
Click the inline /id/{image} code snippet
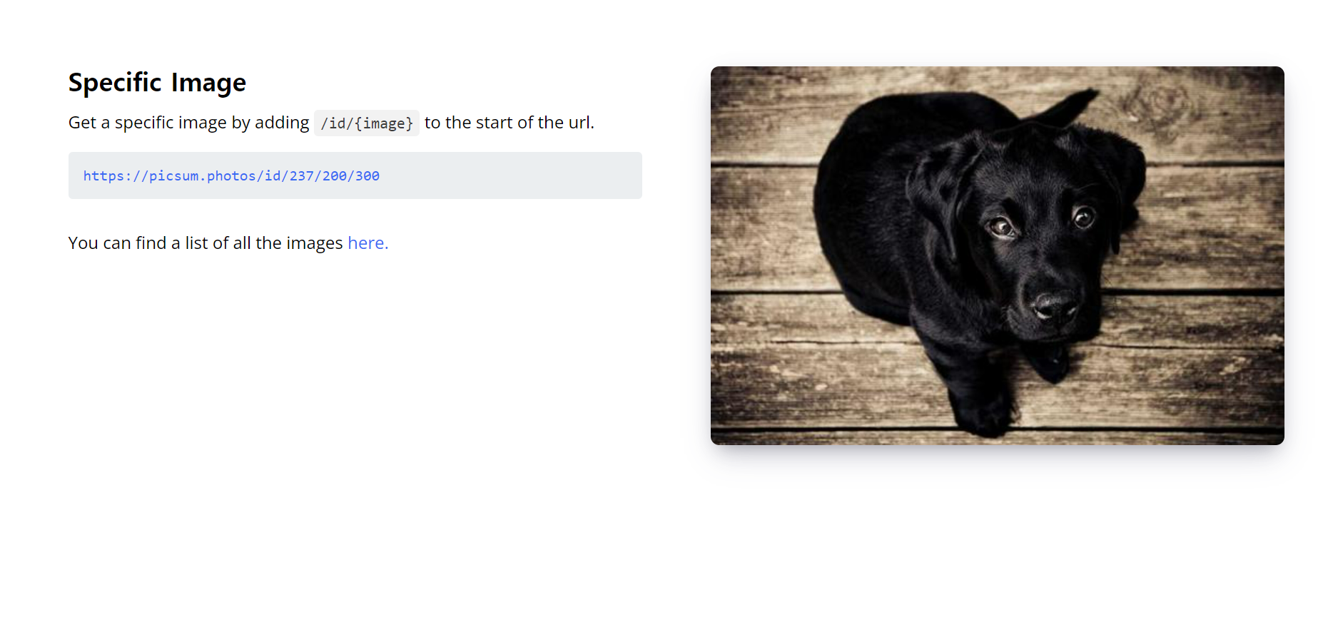[367, 123]
